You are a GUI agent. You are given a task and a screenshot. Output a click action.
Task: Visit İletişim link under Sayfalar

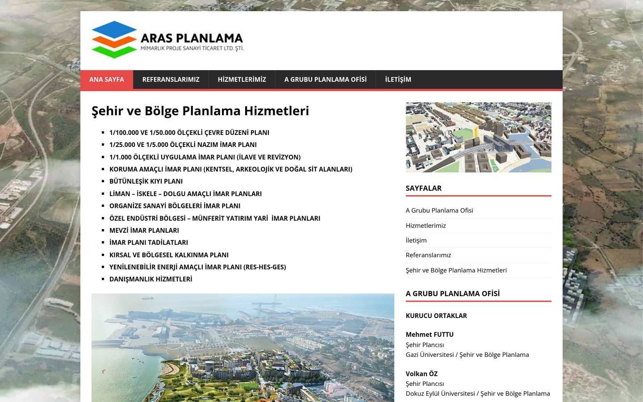coord(416,240)
